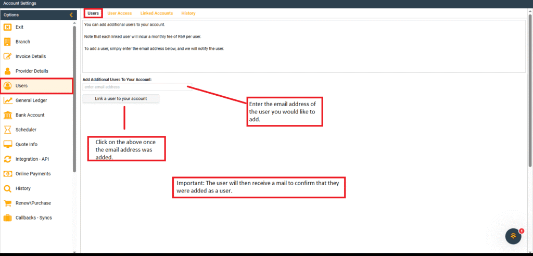Open the Branch building icon
The image size is (533, 256).
coord(8,42)
